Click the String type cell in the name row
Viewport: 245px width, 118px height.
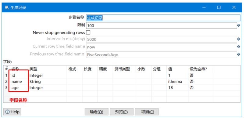click(48, 82)
